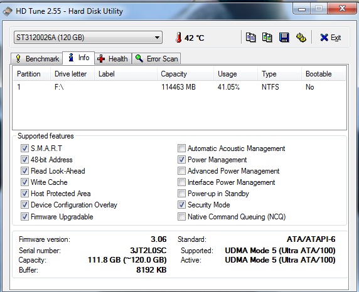Viewport: 359px width, 292px height.
Task: Toggle the Firmware Upgradable checkbox
Action: 24,217
